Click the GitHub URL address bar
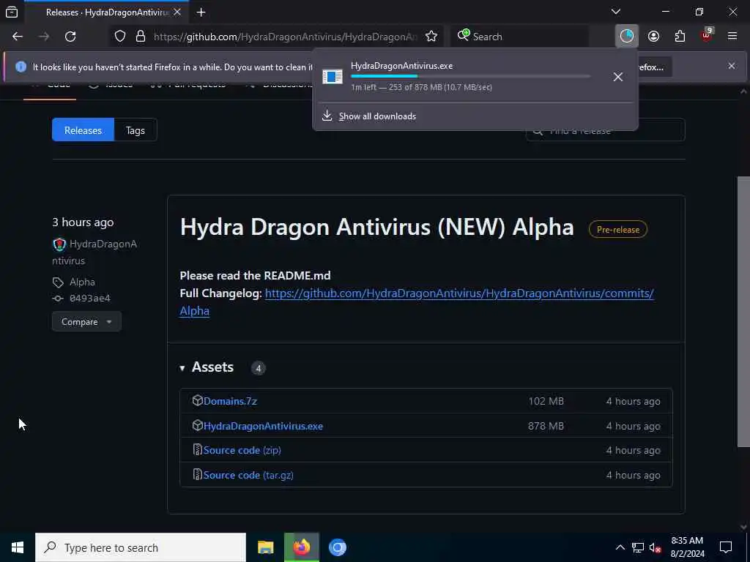This screenshot has width=750, height=562. [x=286, y=37]
